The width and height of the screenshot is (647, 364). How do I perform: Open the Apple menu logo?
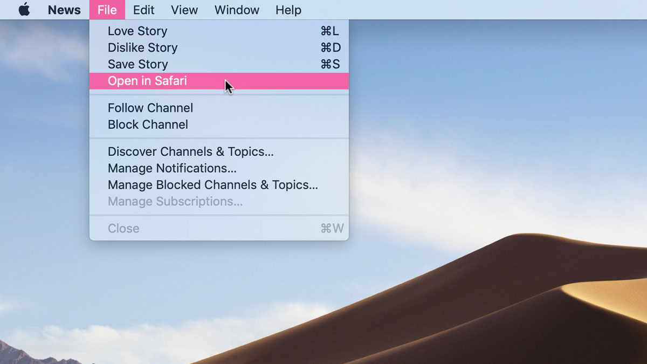pyautogui.click(x=24, y=10)
